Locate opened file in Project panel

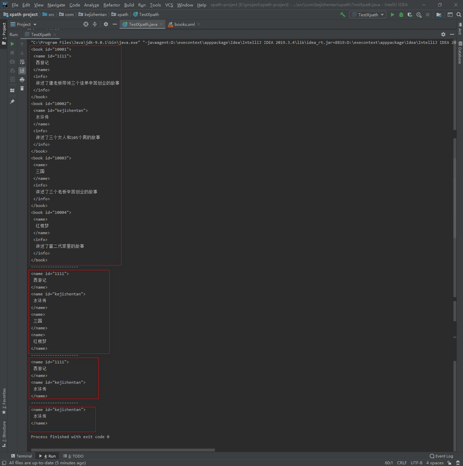coord(86,24)
